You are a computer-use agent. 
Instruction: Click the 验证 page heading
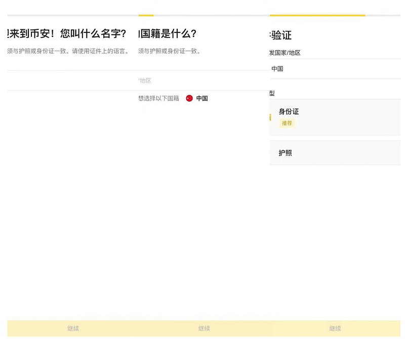click(x=281, y=35)
